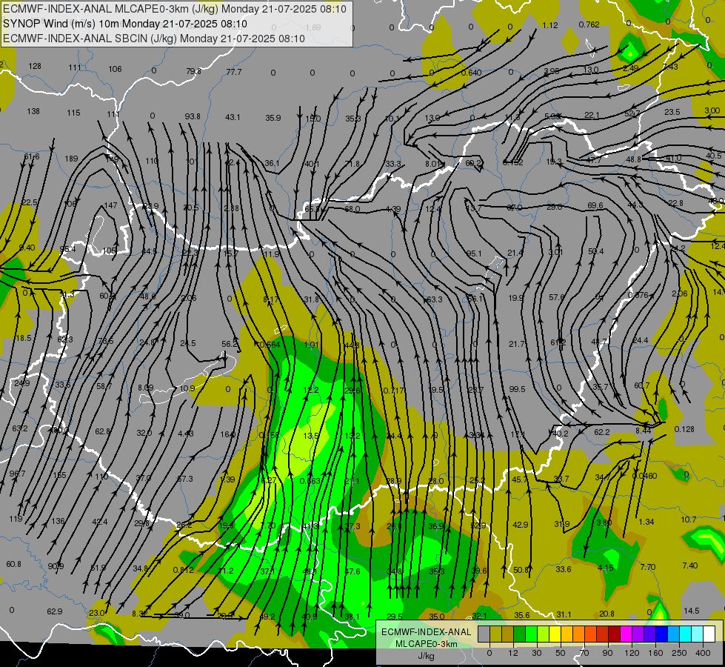The image size is (725, 667).
Task: Click the map value 50.8
Action: (x=521, y=570)
